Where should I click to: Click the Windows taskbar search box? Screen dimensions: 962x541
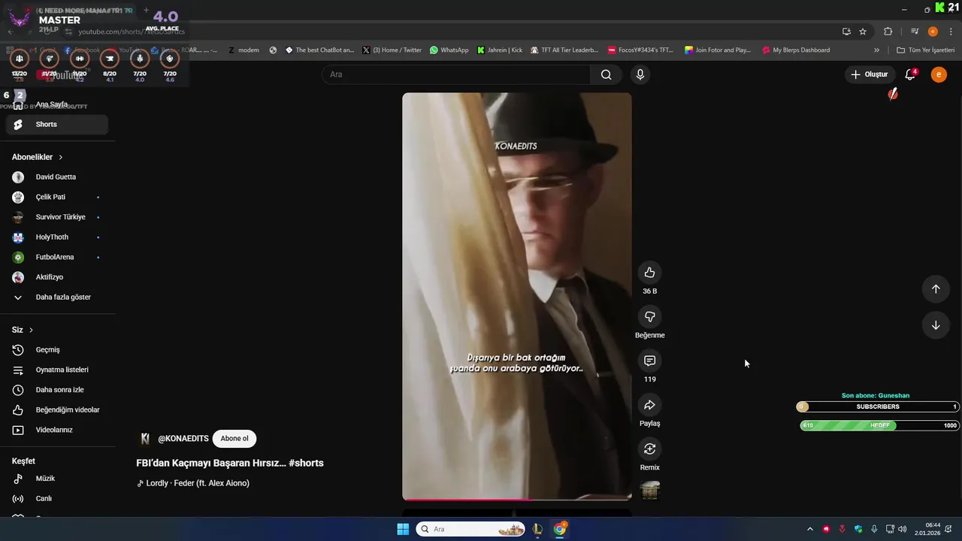point(471,529)
